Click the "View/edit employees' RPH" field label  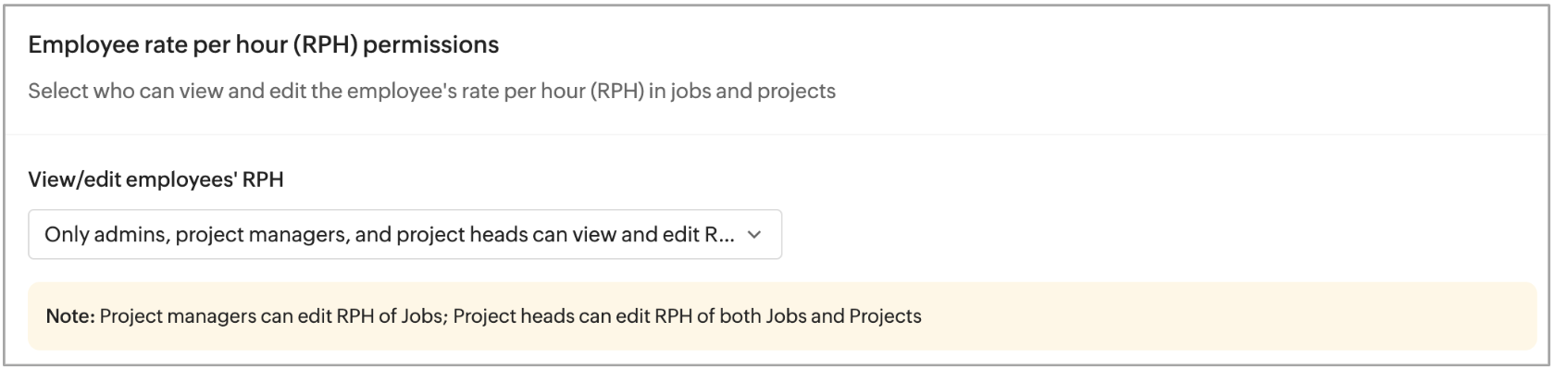click(x=155, y=179)
